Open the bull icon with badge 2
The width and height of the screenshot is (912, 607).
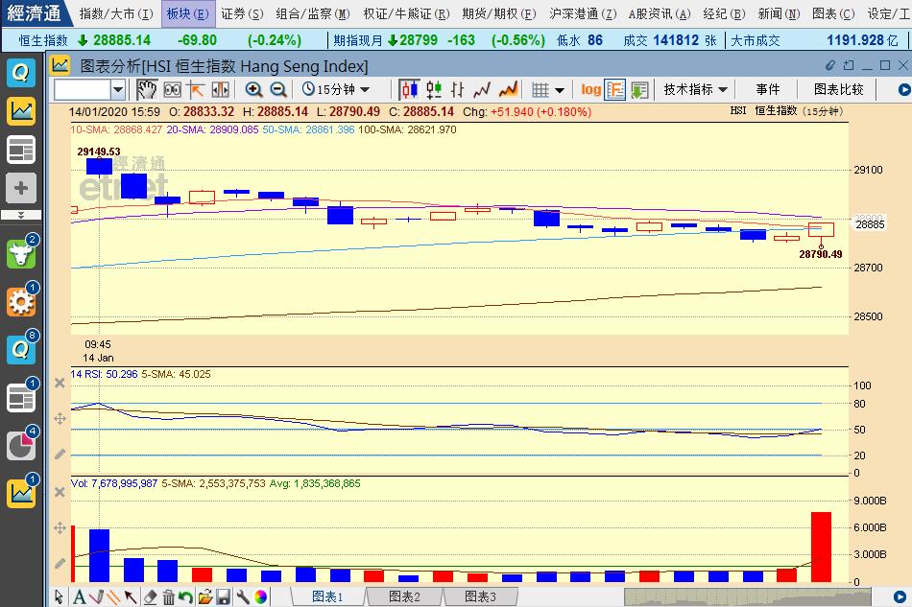click(21, 254)
